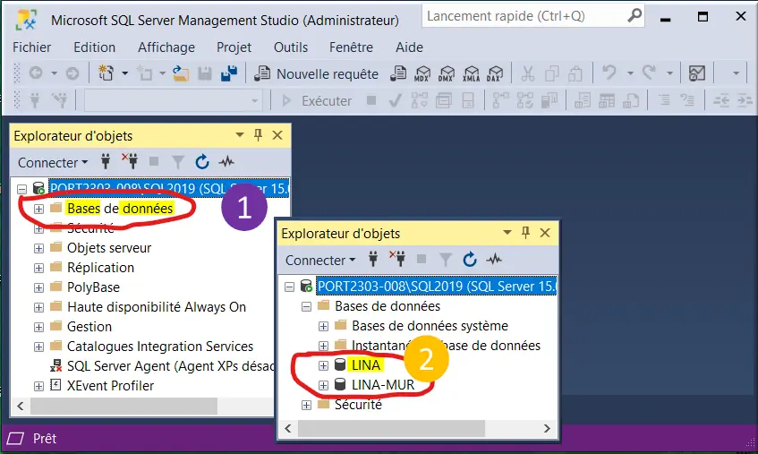Click the DAX query icon
The height and width of the screenshot is (454, 758).
point(495,73)
